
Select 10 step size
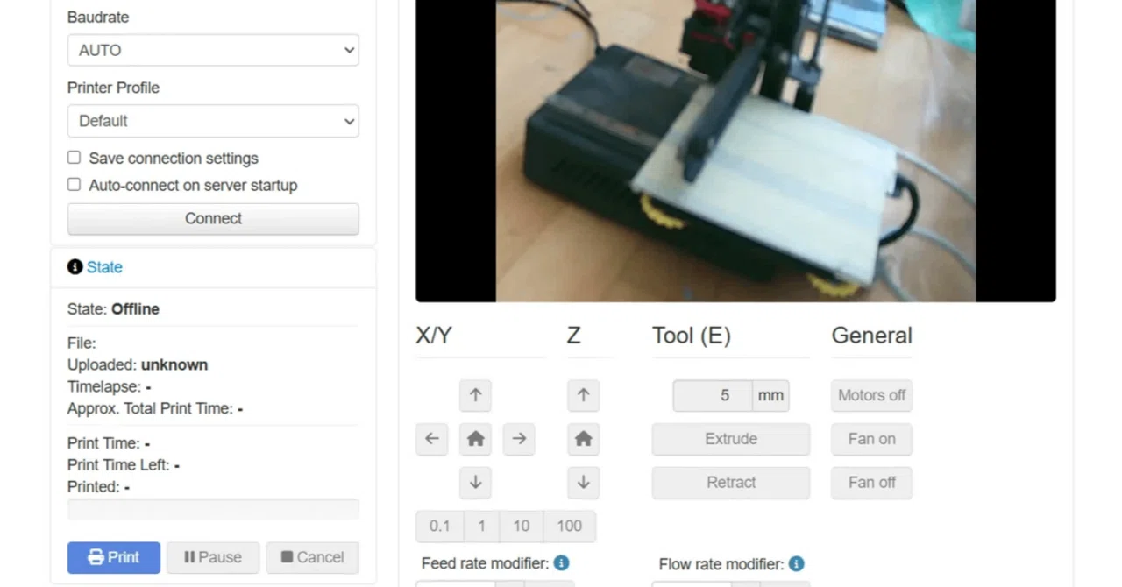point(522,526)
